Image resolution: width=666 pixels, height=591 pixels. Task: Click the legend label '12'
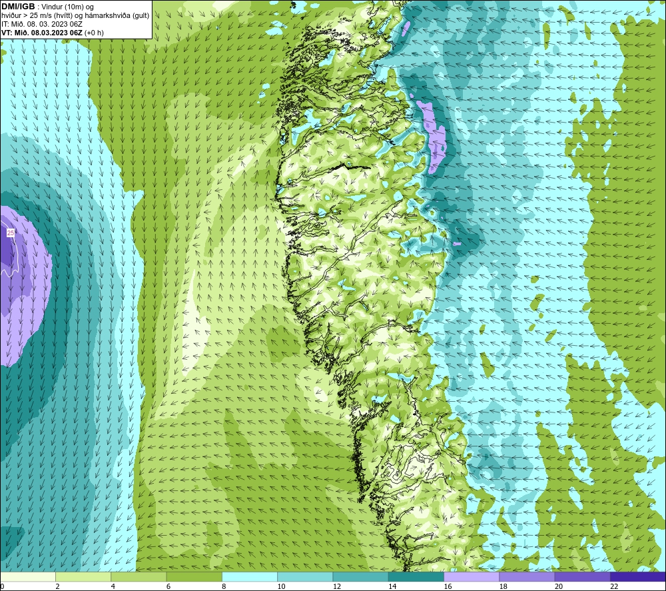[x=337, y=586]
